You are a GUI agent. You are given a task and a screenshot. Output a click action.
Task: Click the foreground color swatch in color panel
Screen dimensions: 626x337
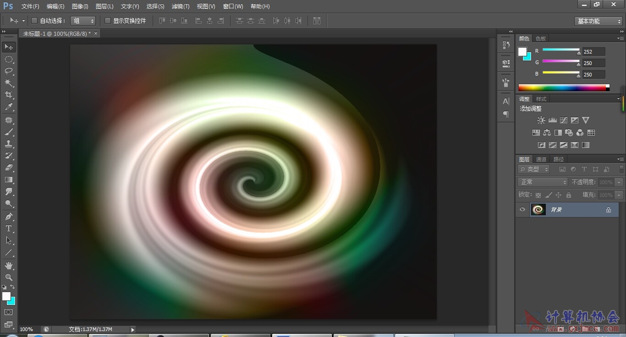(x=522, y=52)
